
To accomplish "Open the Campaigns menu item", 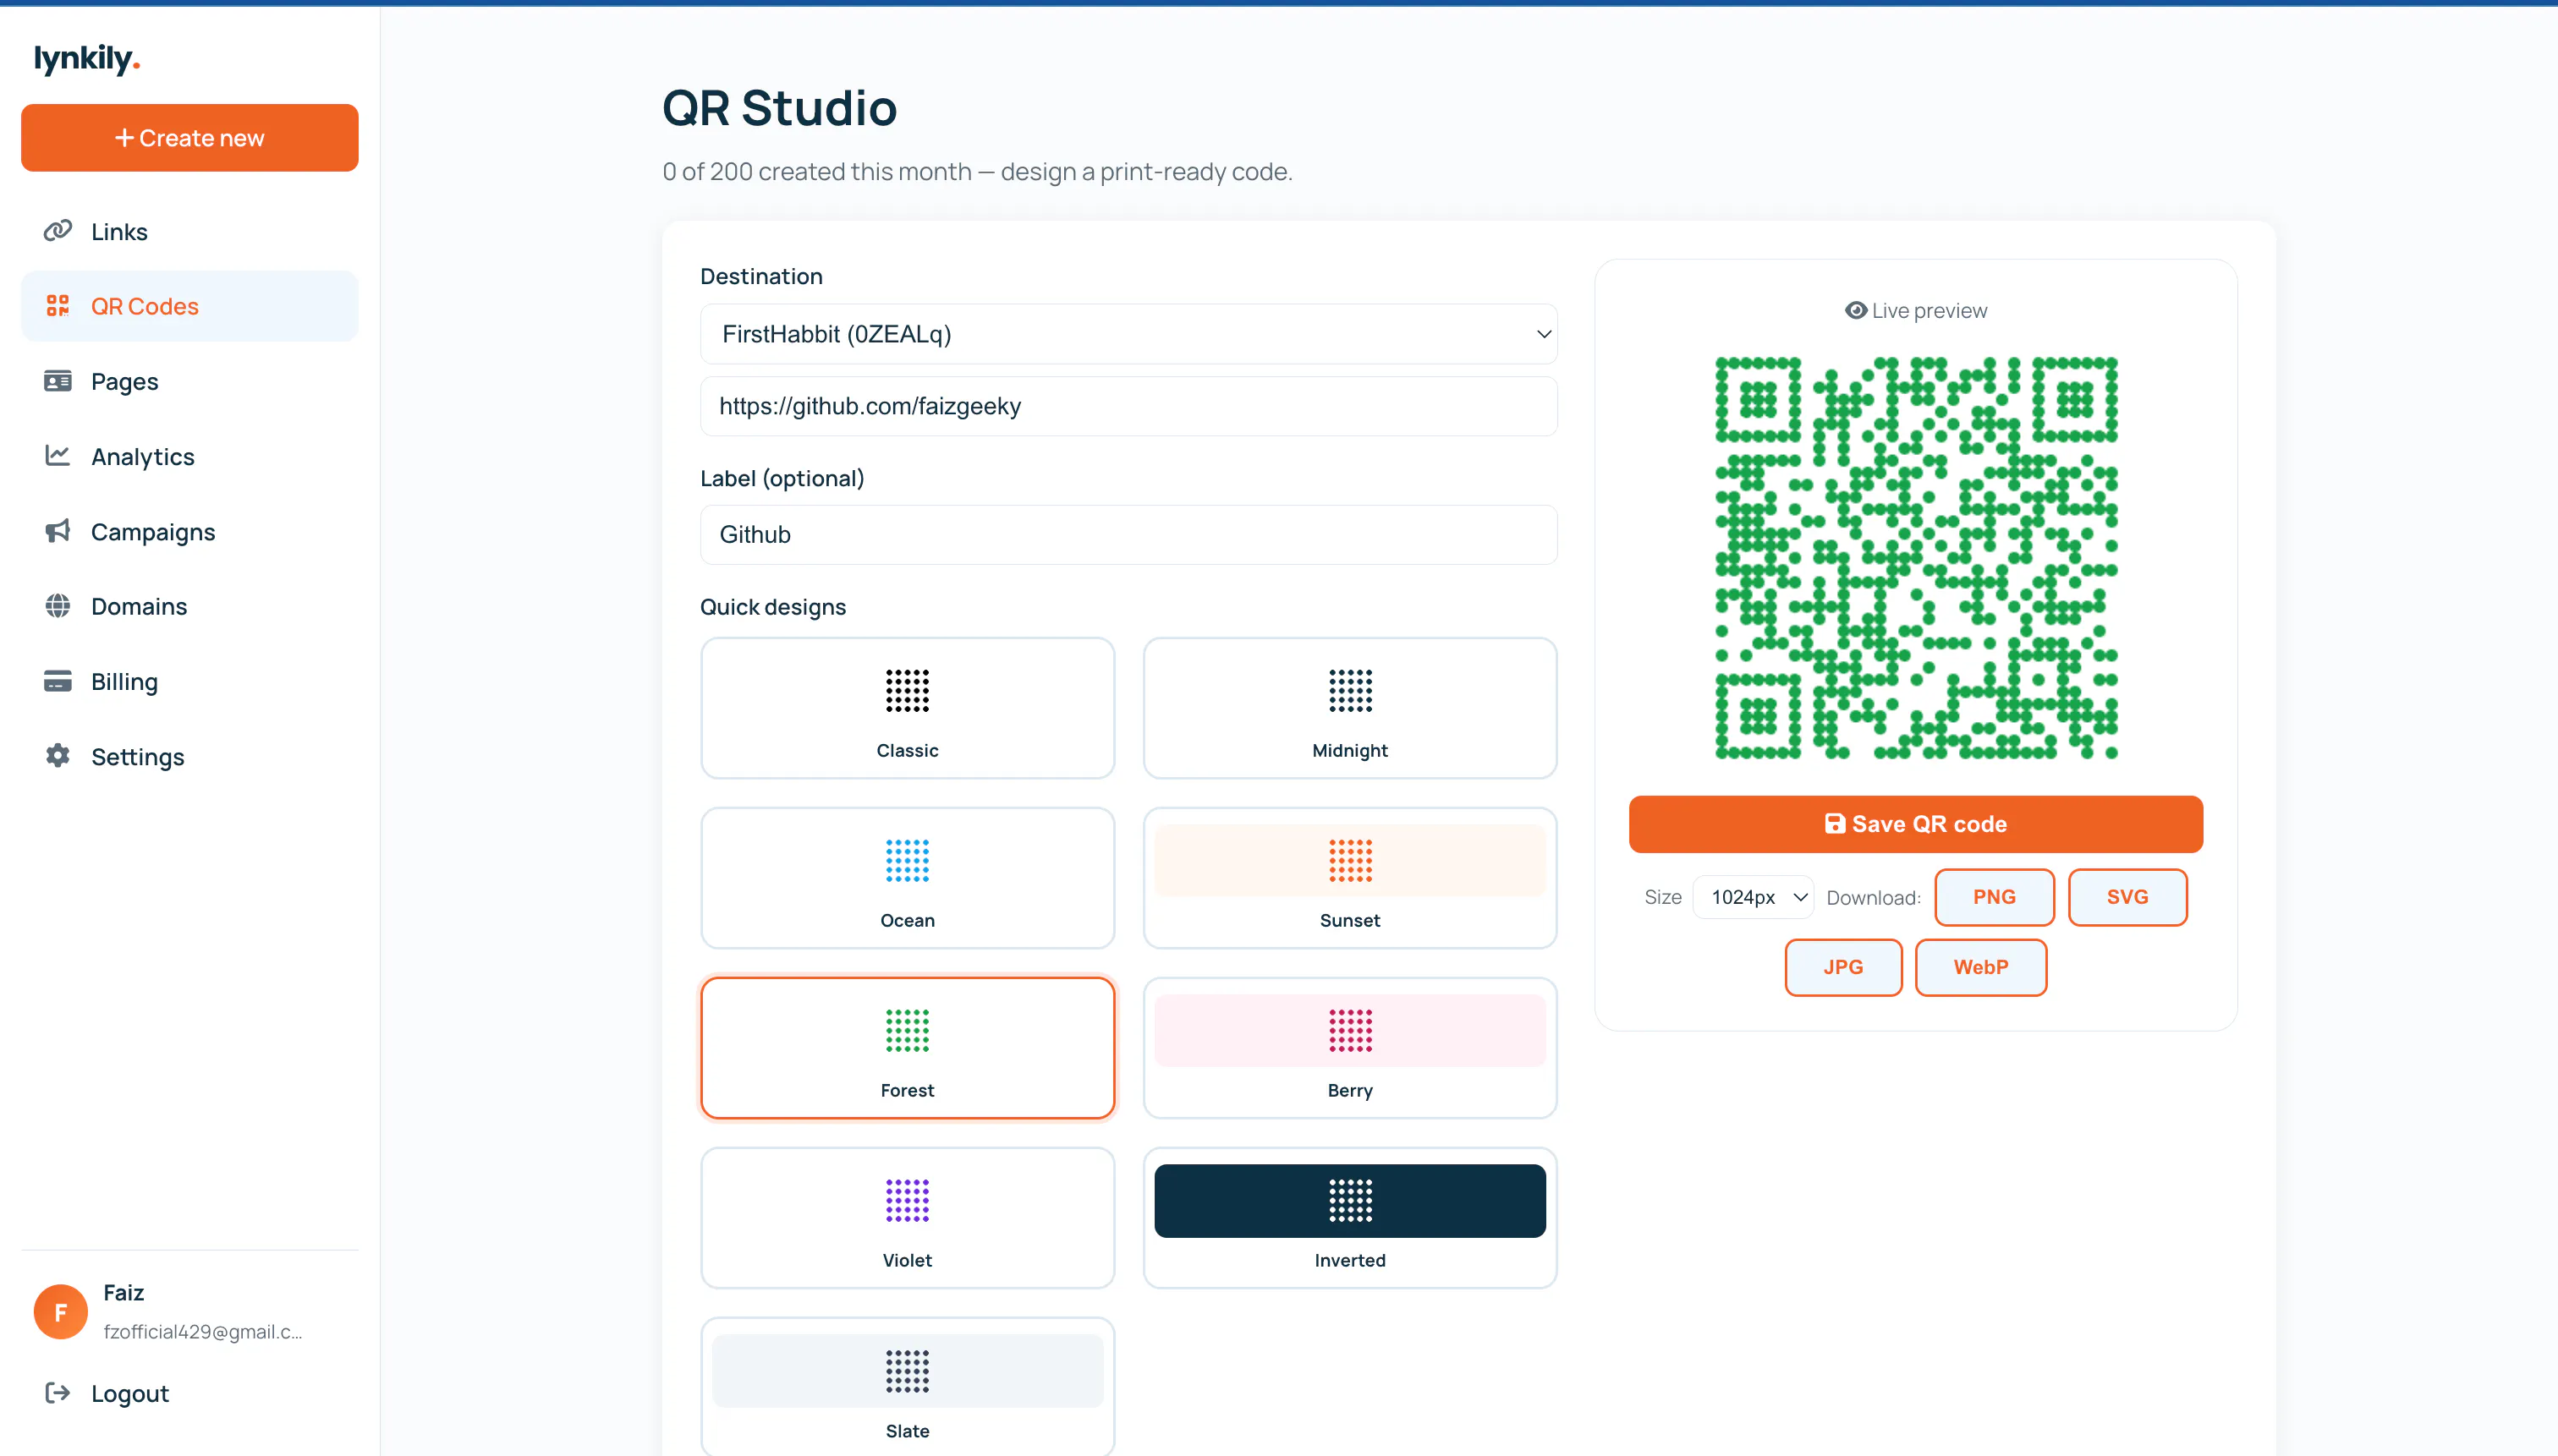I will (x=190, y=531).
